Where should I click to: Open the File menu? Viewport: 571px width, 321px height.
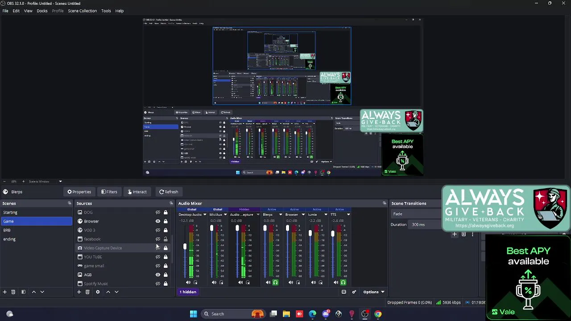[x=5, y=11]
